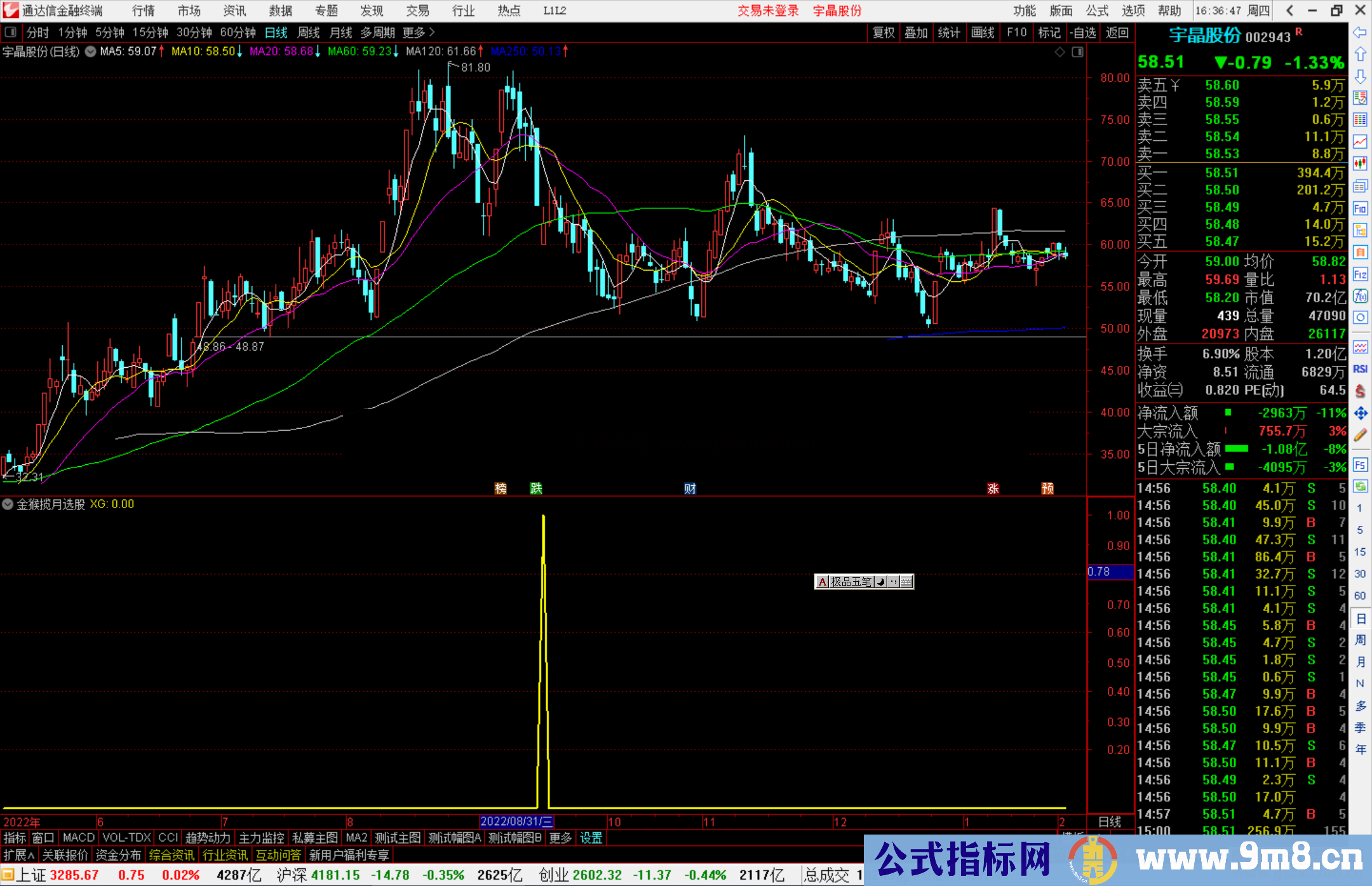This screenshot has width=1372, height=886.
Task: Open the candlestick chart sidebar icon
Action: pos(1360,164)
